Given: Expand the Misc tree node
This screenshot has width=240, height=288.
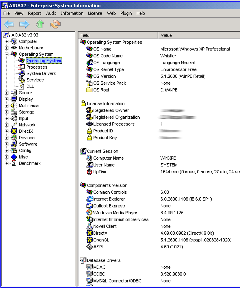Looking at the screenshot, I should click(6, 157).
